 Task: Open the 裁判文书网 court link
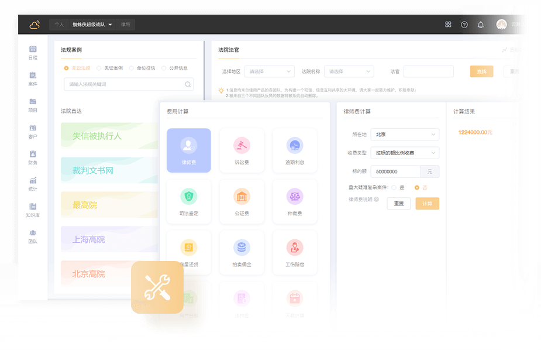click(110, 170)
